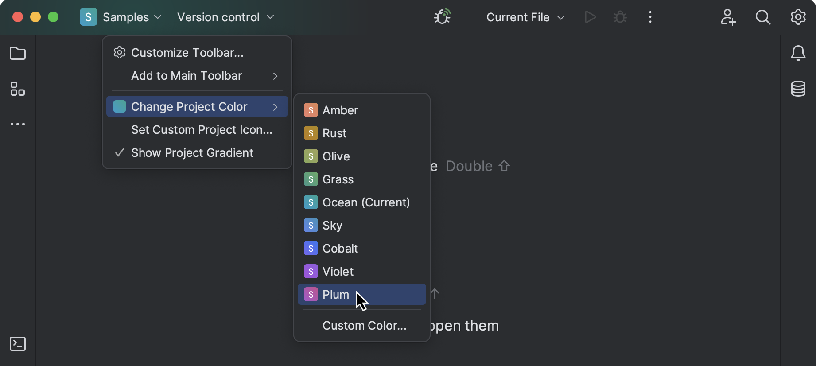
Task: Open the Database tool window
Action: [x=798, y=89]
